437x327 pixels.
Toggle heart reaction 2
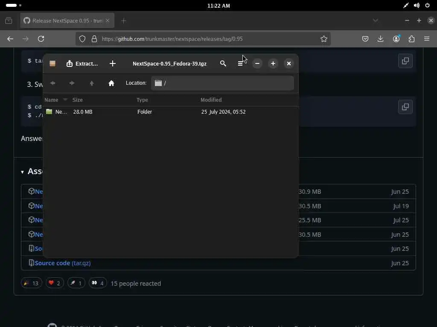click(55, 283)
